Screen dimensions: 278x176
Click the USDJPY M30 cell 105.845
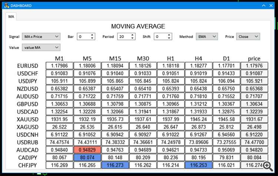tap(143, 81)
